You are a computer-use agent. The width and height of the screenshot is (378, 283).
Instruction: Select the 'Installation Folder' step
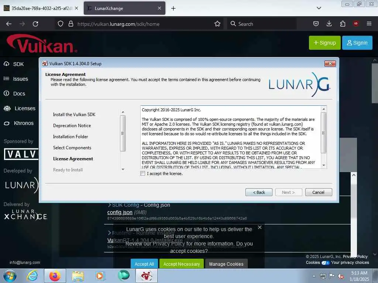71,137
